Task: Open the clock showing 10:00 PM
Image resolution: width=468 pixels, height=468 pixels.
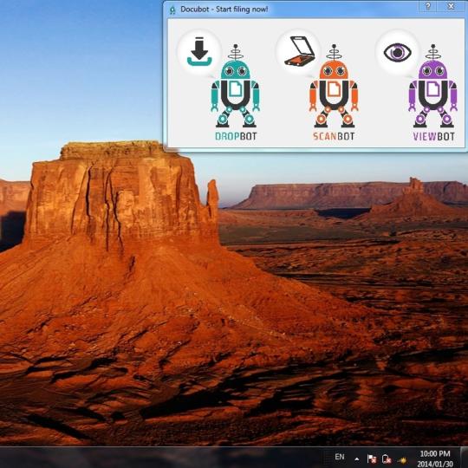Action: click(434, 458)
